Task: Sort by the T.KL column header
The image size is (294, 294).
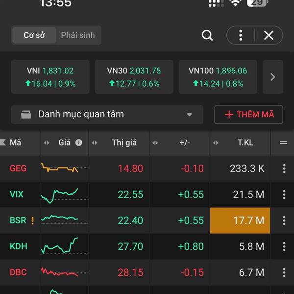Action: 245,143
